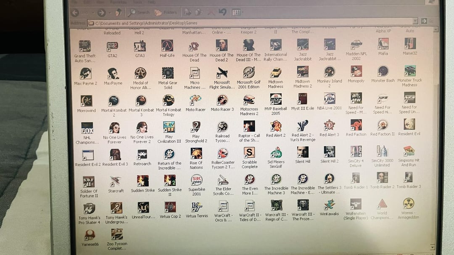Select Worms Armageddon shortcut
The width and height of the screenshot is (454, 255).
tap(408, 203)
